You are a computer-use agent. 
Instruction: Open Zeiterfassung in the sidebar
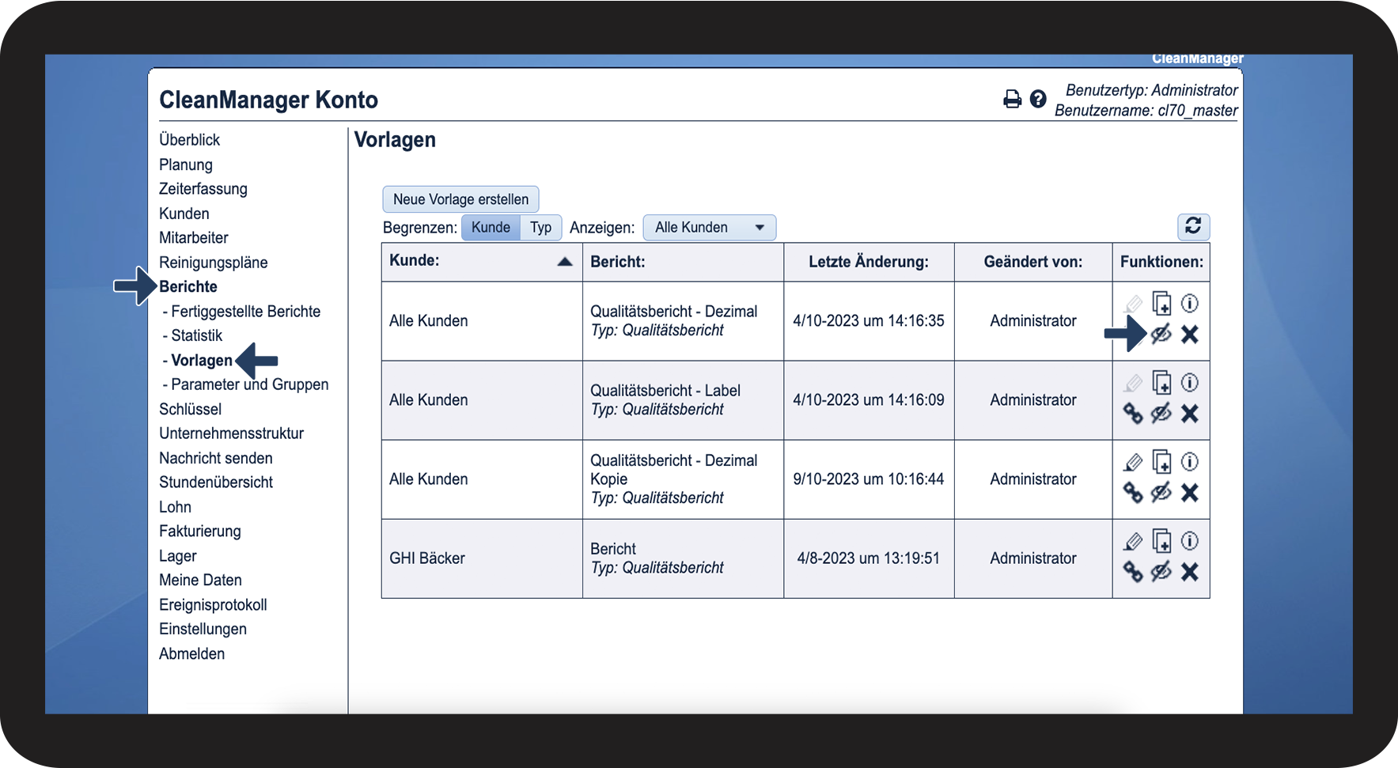pyautogui.click(x=203, y=189)
